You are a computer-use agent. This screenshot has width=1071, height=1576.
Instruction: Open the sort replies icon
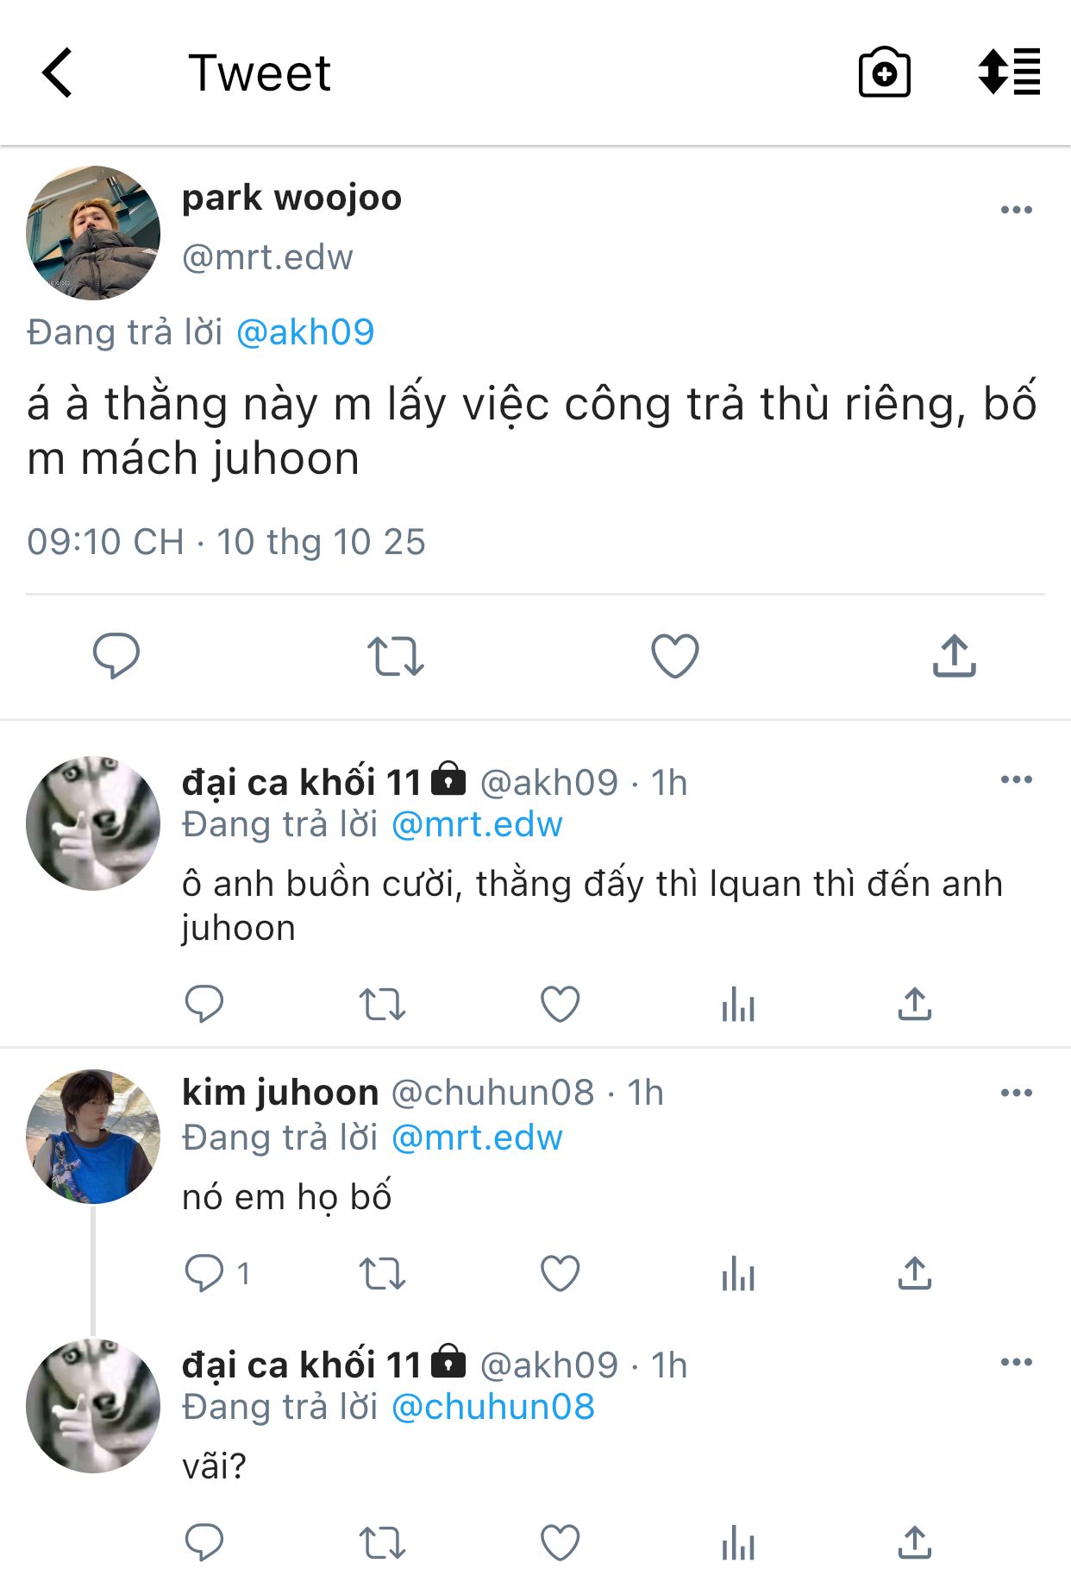click(x=1009, y=72)
